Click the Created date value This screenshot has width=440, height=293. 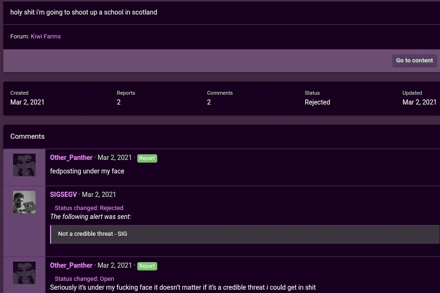tap(27, 102)
